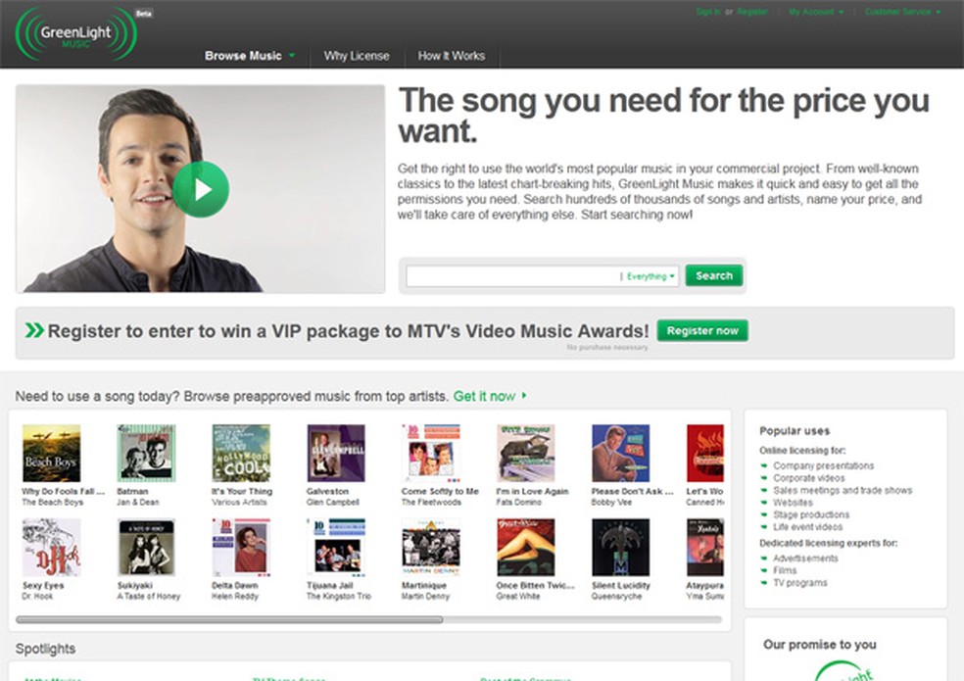
Task: Open the Ataypura album cover
Action: coord(705,547)
